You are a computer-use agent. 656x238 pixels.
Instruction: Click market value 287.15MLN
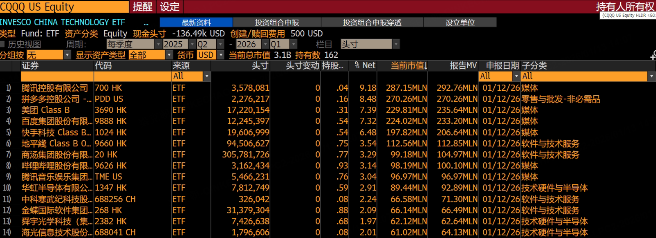[406, 88]
